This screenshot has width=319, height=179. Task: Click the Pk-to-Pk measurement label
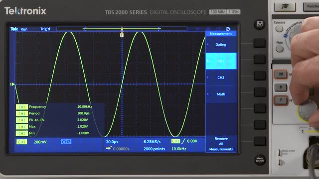point(36,120)
